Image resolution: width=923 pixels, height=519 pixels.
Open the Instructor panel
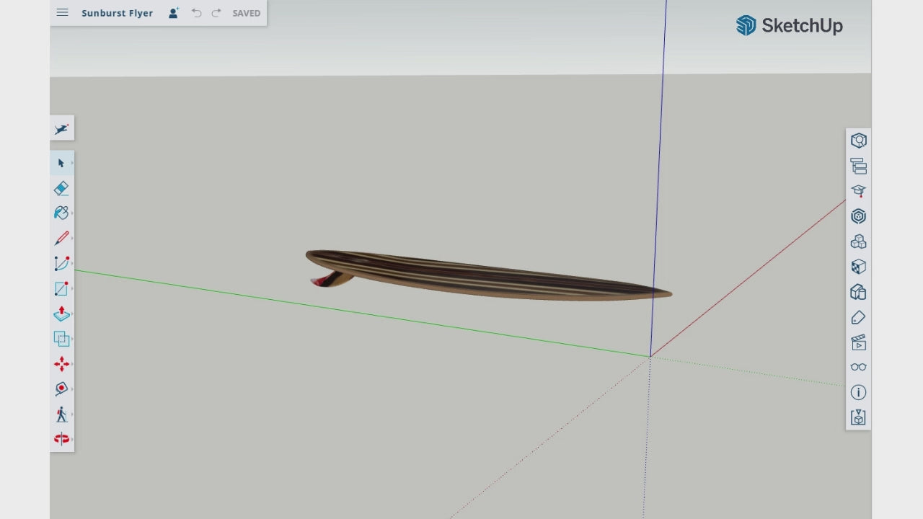[858, 191]
